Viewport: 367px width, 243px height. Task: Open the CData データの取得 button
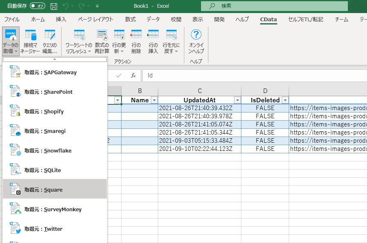tap(11, 41)
